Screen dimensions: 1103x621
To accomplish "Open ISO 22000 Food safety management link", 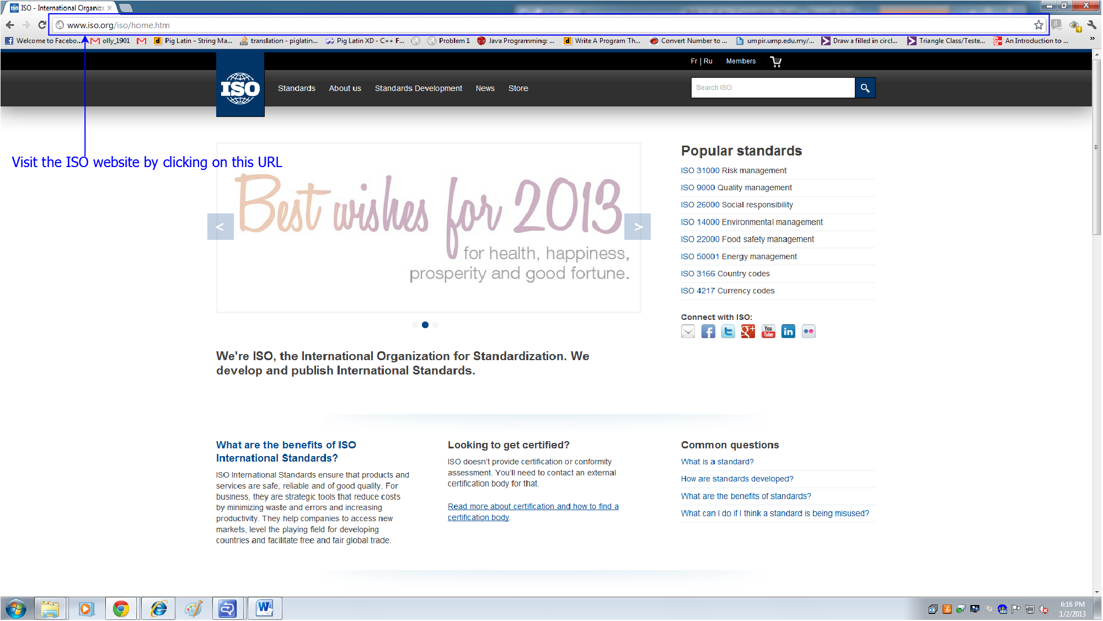I will 747,239.
